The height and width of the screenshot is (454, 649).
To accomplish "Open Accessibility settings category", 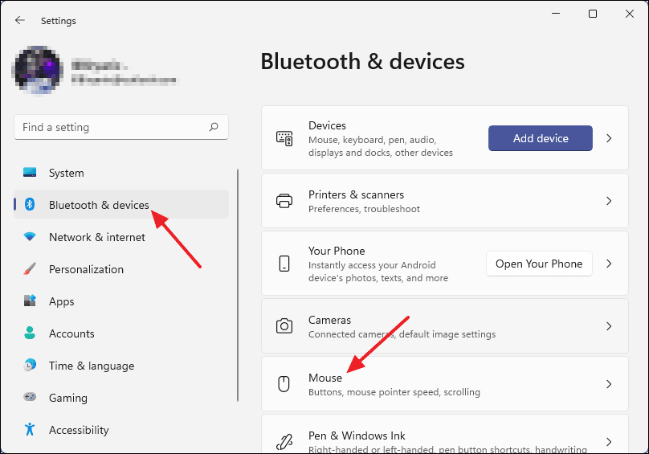I will click(121, 430).
